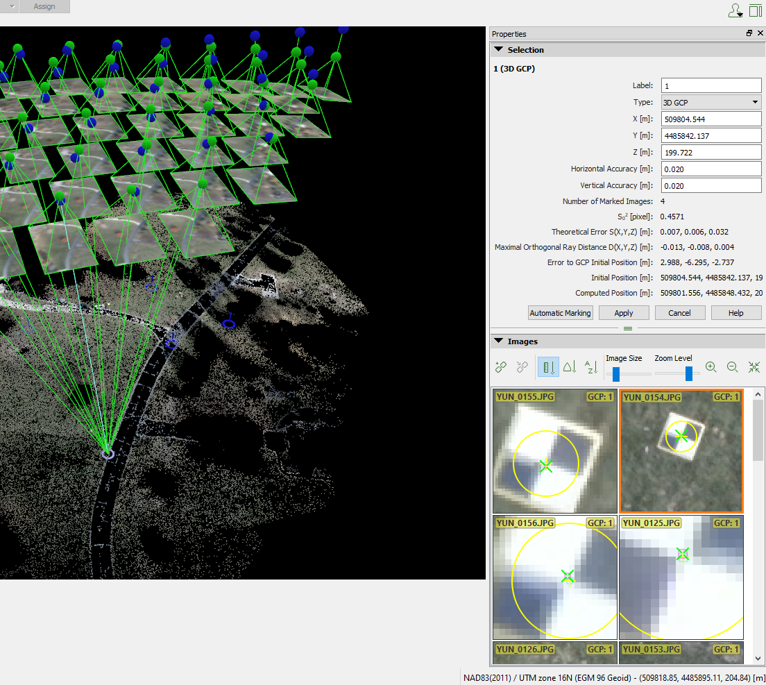Select the YUN_0155.JPG thumbnail
766x685 pixels.
tap(554, 451)
